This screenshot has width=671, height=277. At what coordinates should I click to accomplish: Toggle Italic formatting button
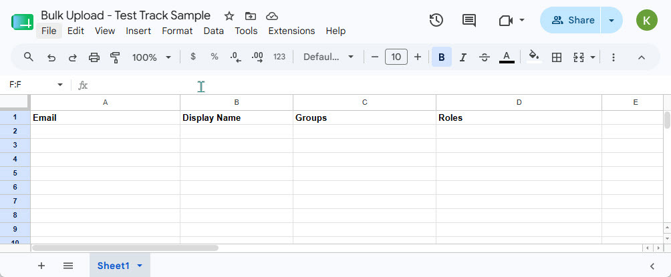pos(462,57)
